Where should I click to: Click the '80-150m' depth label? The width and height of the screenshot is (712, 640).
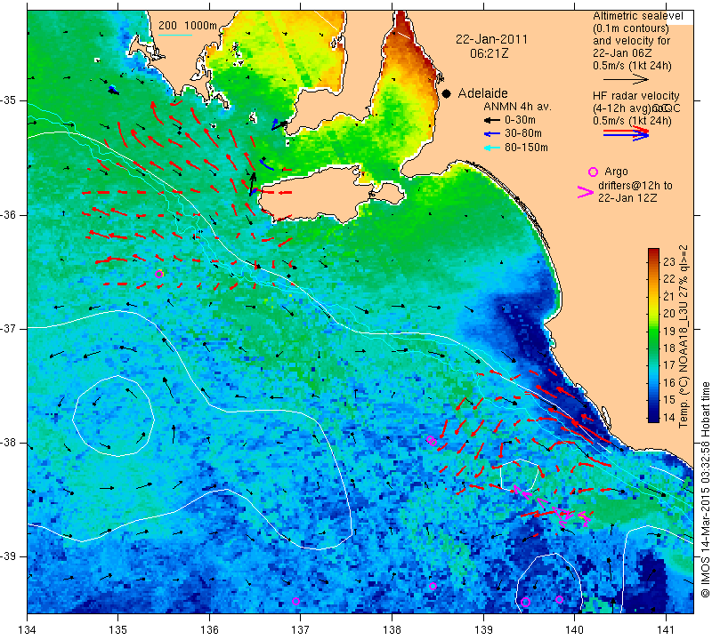[x=526, y=148]
